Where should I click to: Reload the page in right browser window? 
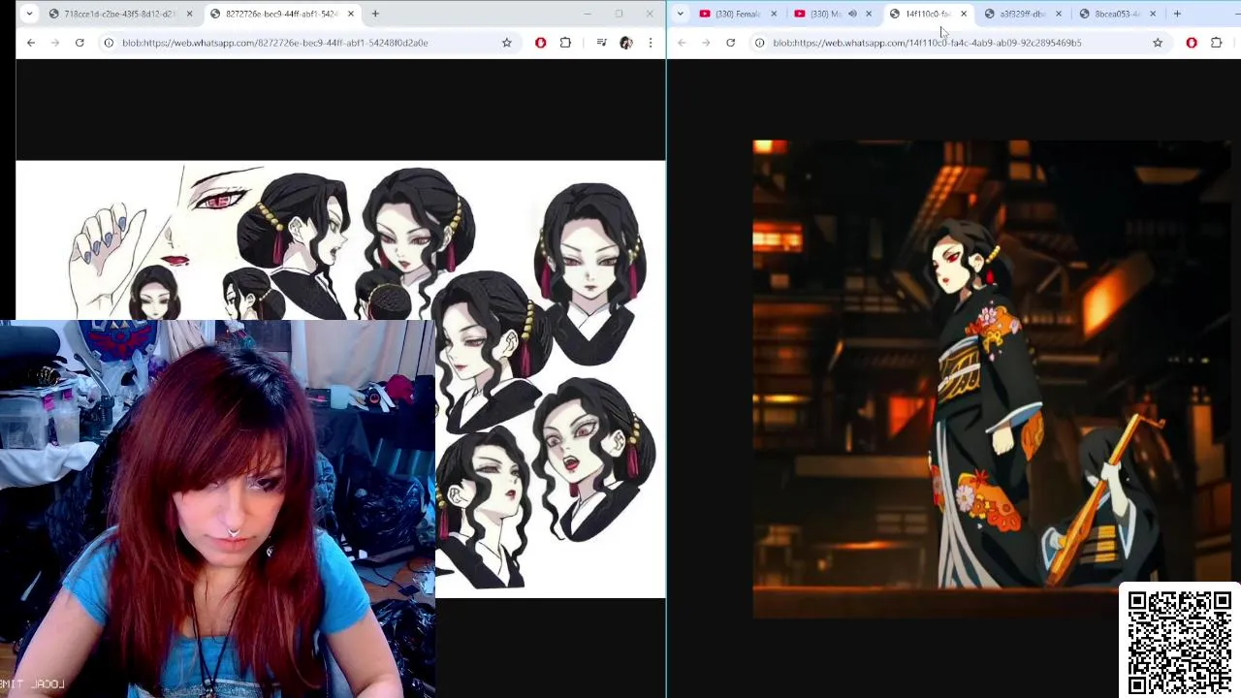(x=730, y=43)
